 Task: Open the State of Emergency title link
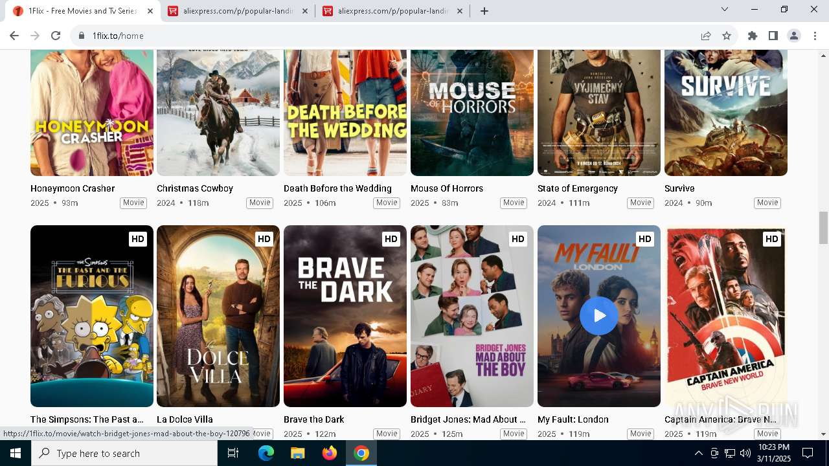578,188
